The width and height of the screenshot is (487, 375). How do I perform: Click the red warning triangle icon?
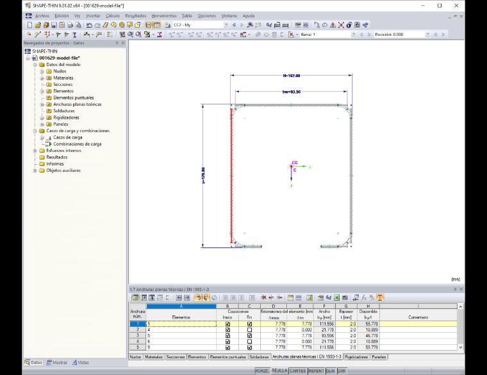click(333, 25)
